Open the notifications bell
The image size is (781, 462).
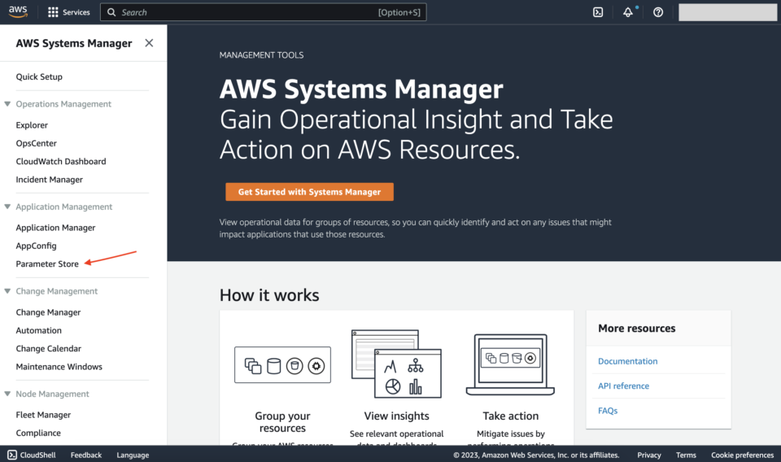click(628, 12)
